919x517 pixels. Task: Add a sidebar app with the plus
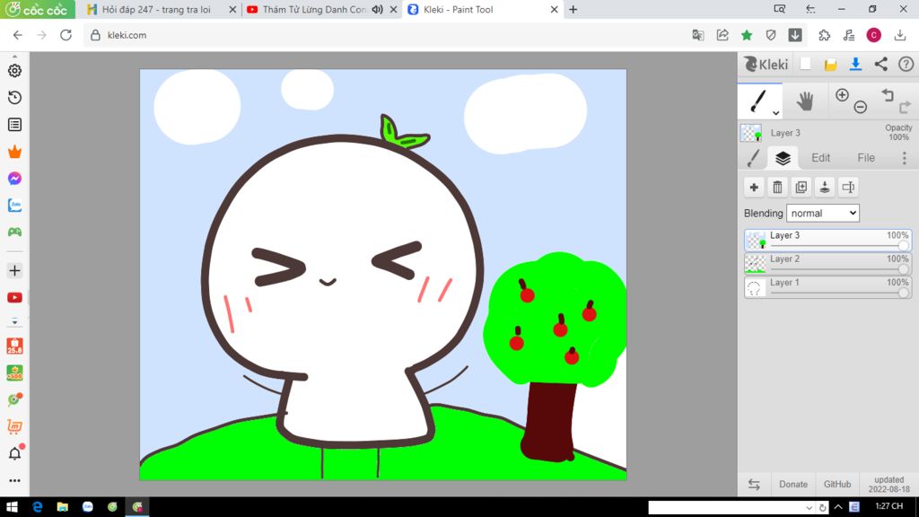(14, 271)
